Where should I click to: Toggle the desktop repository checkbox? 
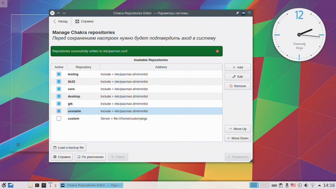point(59,96)
